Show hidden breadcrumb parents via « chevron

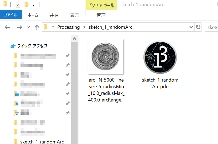click(53, 27)
